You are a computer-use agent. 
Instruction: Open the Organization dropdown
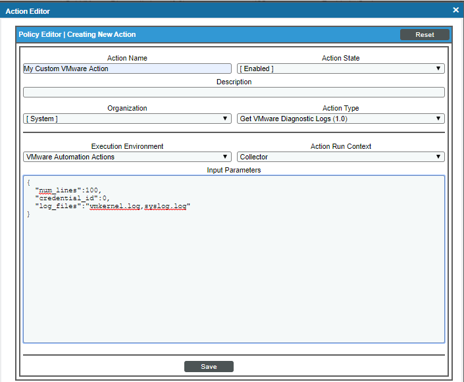(x=127, y=119)
